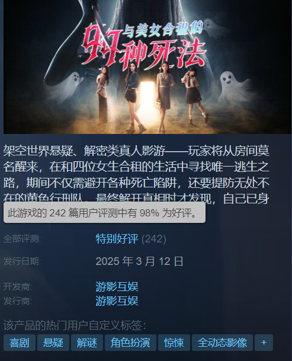Open developer 游影互娱 link beside 开发商

pos(117,287)
